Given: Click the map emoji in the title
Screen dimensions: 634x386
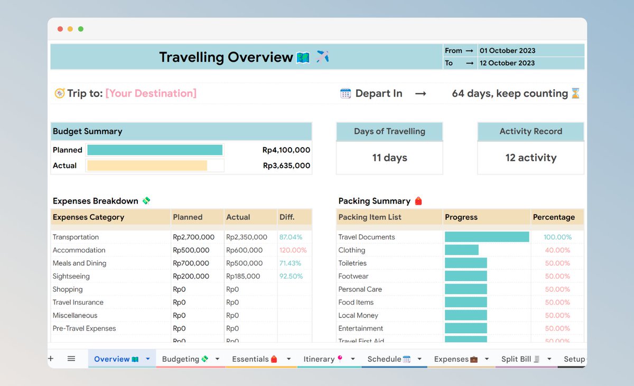Looking at the screenshot, I should (303, 57).
